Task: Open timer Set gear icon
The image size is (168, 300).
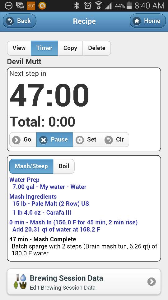Action: click(x=80, y=140)
